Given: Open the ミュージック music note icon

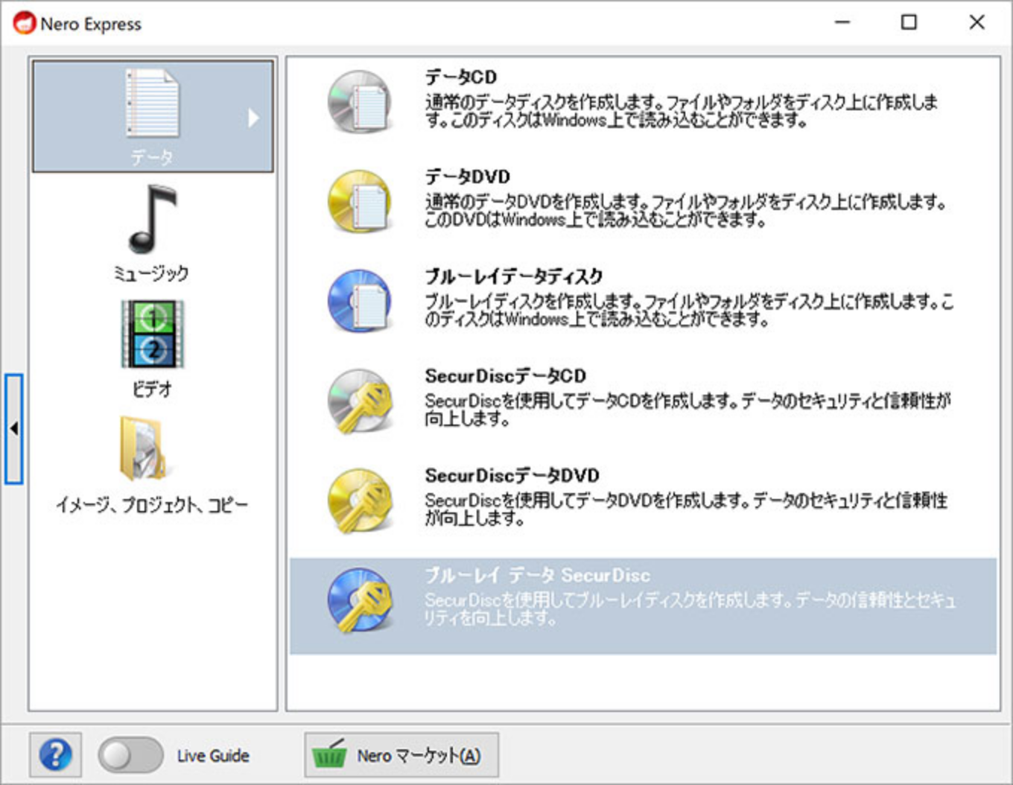Looking at the screenshot, I should [153, 219].
